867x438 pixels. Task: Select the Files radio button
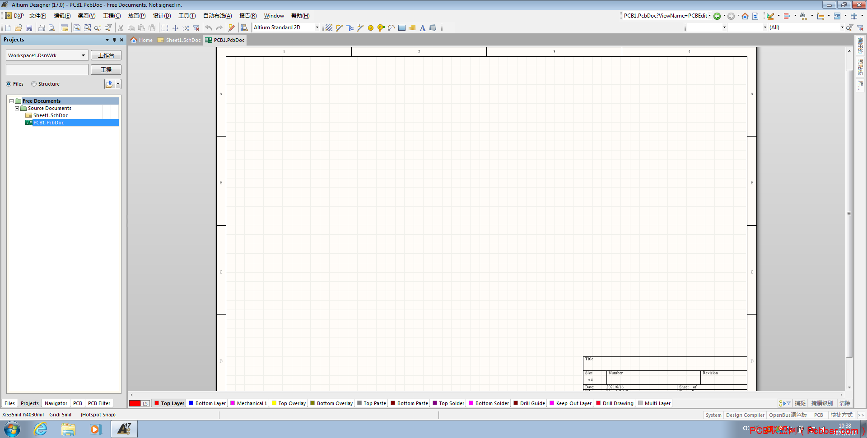tap(9, 84)
